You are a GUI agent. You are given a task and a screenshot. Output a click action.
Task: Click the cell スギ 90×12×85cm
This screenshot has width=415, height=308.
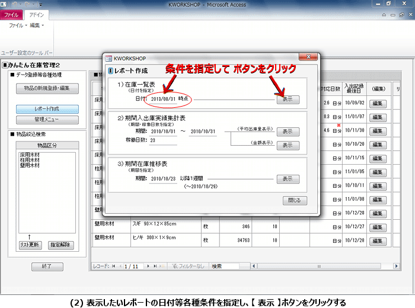click(165, 226)
